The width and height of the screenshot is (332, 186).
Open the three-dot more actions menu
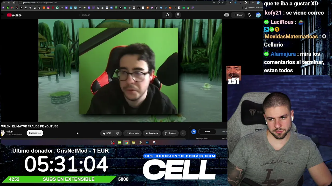(x=183, y=133)
